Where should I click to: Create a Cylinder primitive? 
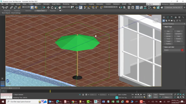tap(168, 36)
